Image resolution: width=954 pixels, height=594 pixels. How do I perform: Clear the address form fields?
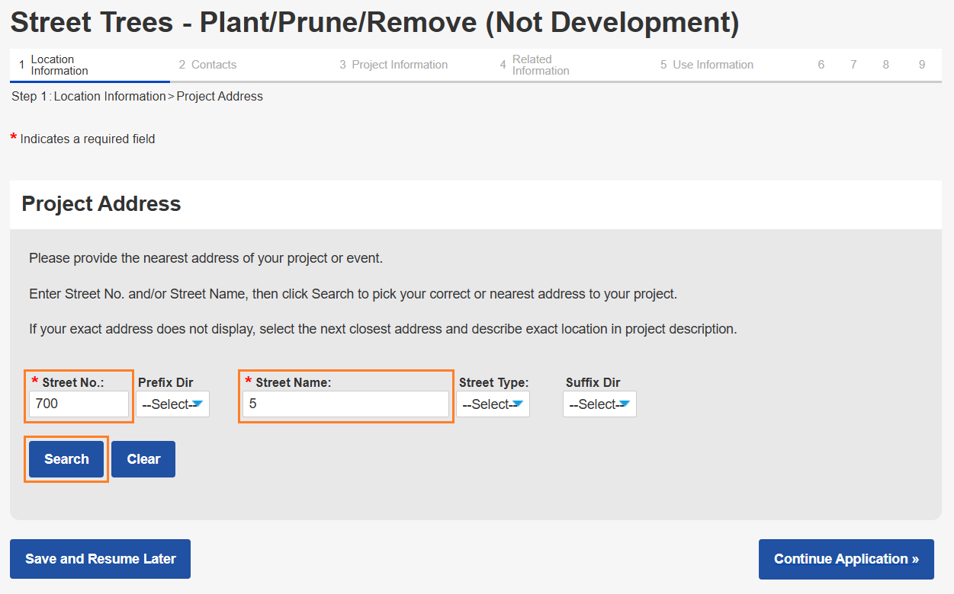coord(143,459)
